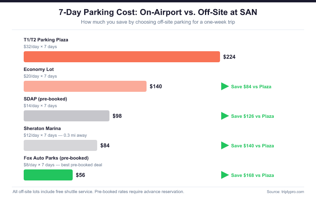Viewport: 316px width, 197px height.
Task: Click the "Save $84 vs Plaza" label
Action: 251,87
